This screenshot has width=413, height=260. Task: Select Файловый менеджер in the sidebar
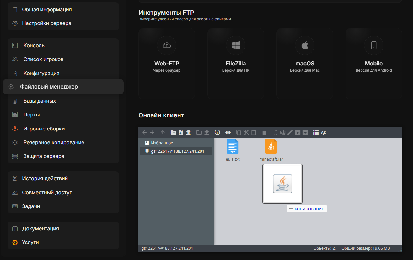pos(63,87)
